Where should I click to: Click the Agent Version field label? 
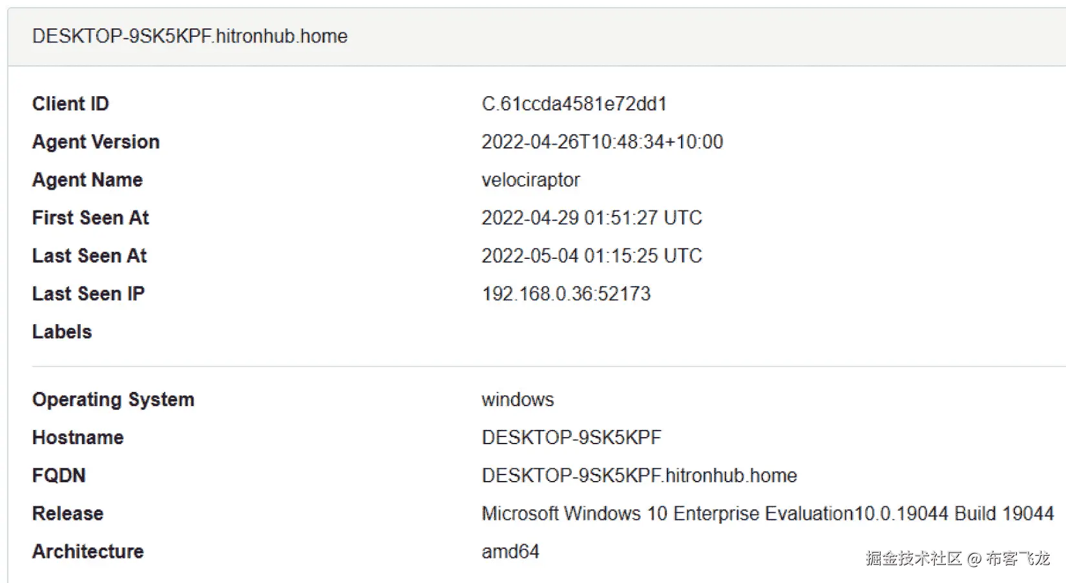[x=96, y=142]
